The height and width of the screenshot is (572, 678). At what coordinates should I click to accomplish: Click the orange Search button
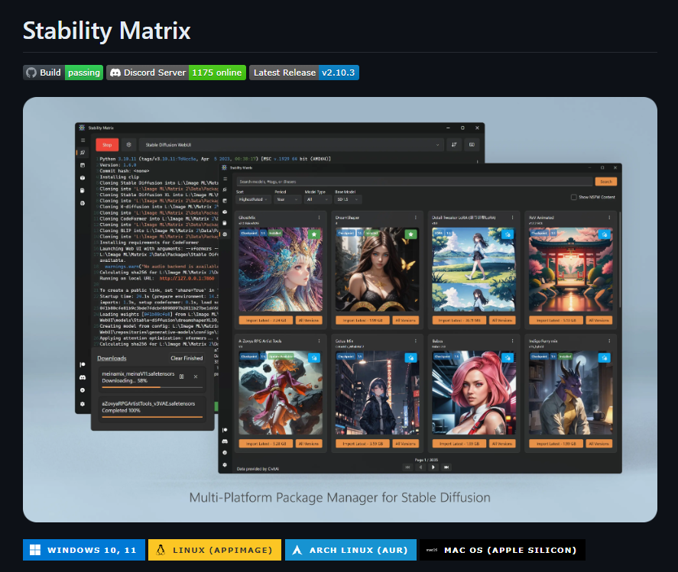tap(606, 182)
